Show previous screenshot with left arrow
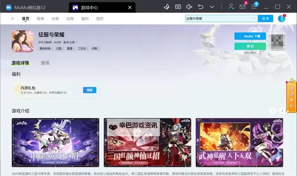 (x=273, y=111)
